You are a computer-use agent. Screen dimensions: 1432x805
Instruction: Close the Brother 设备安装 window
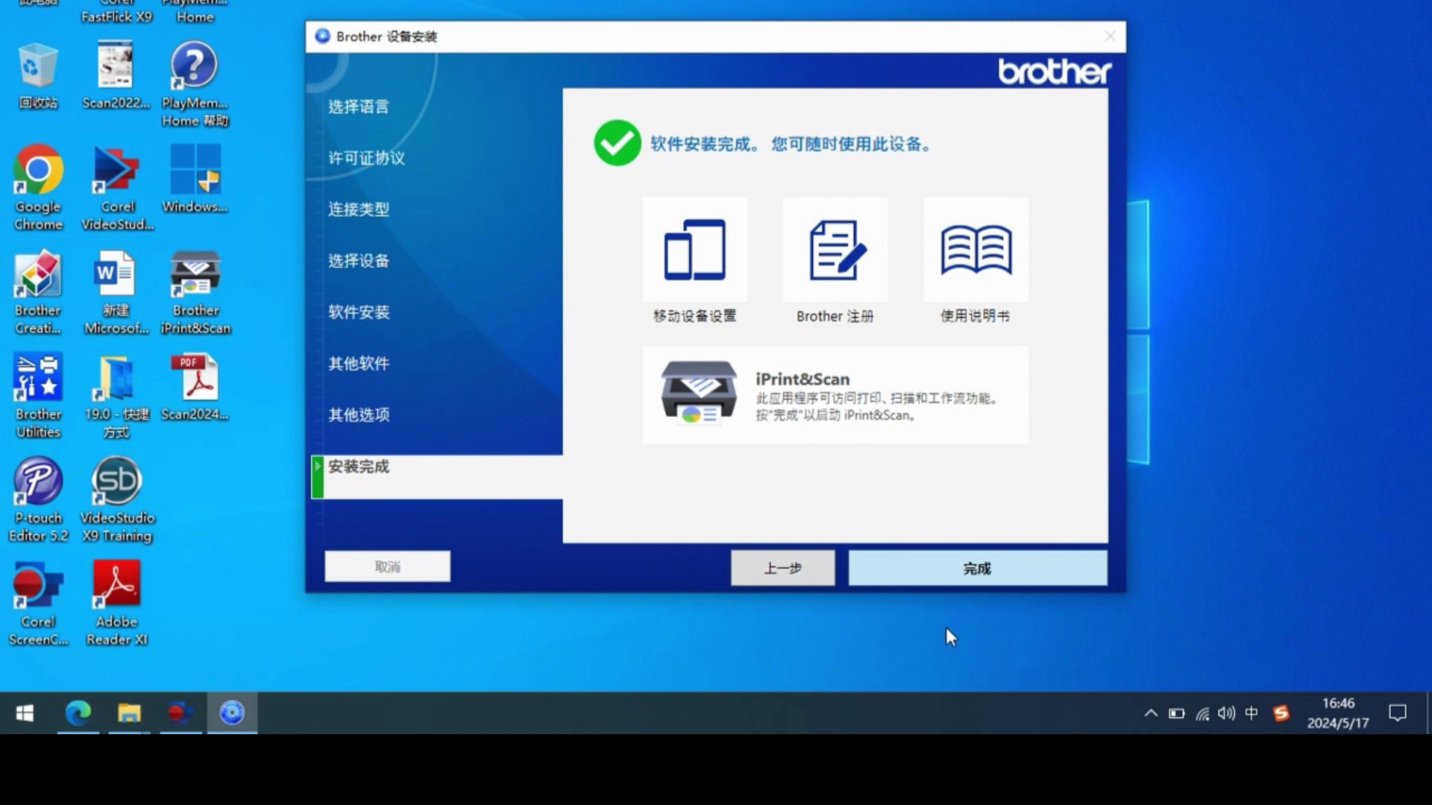(1110, 37)
